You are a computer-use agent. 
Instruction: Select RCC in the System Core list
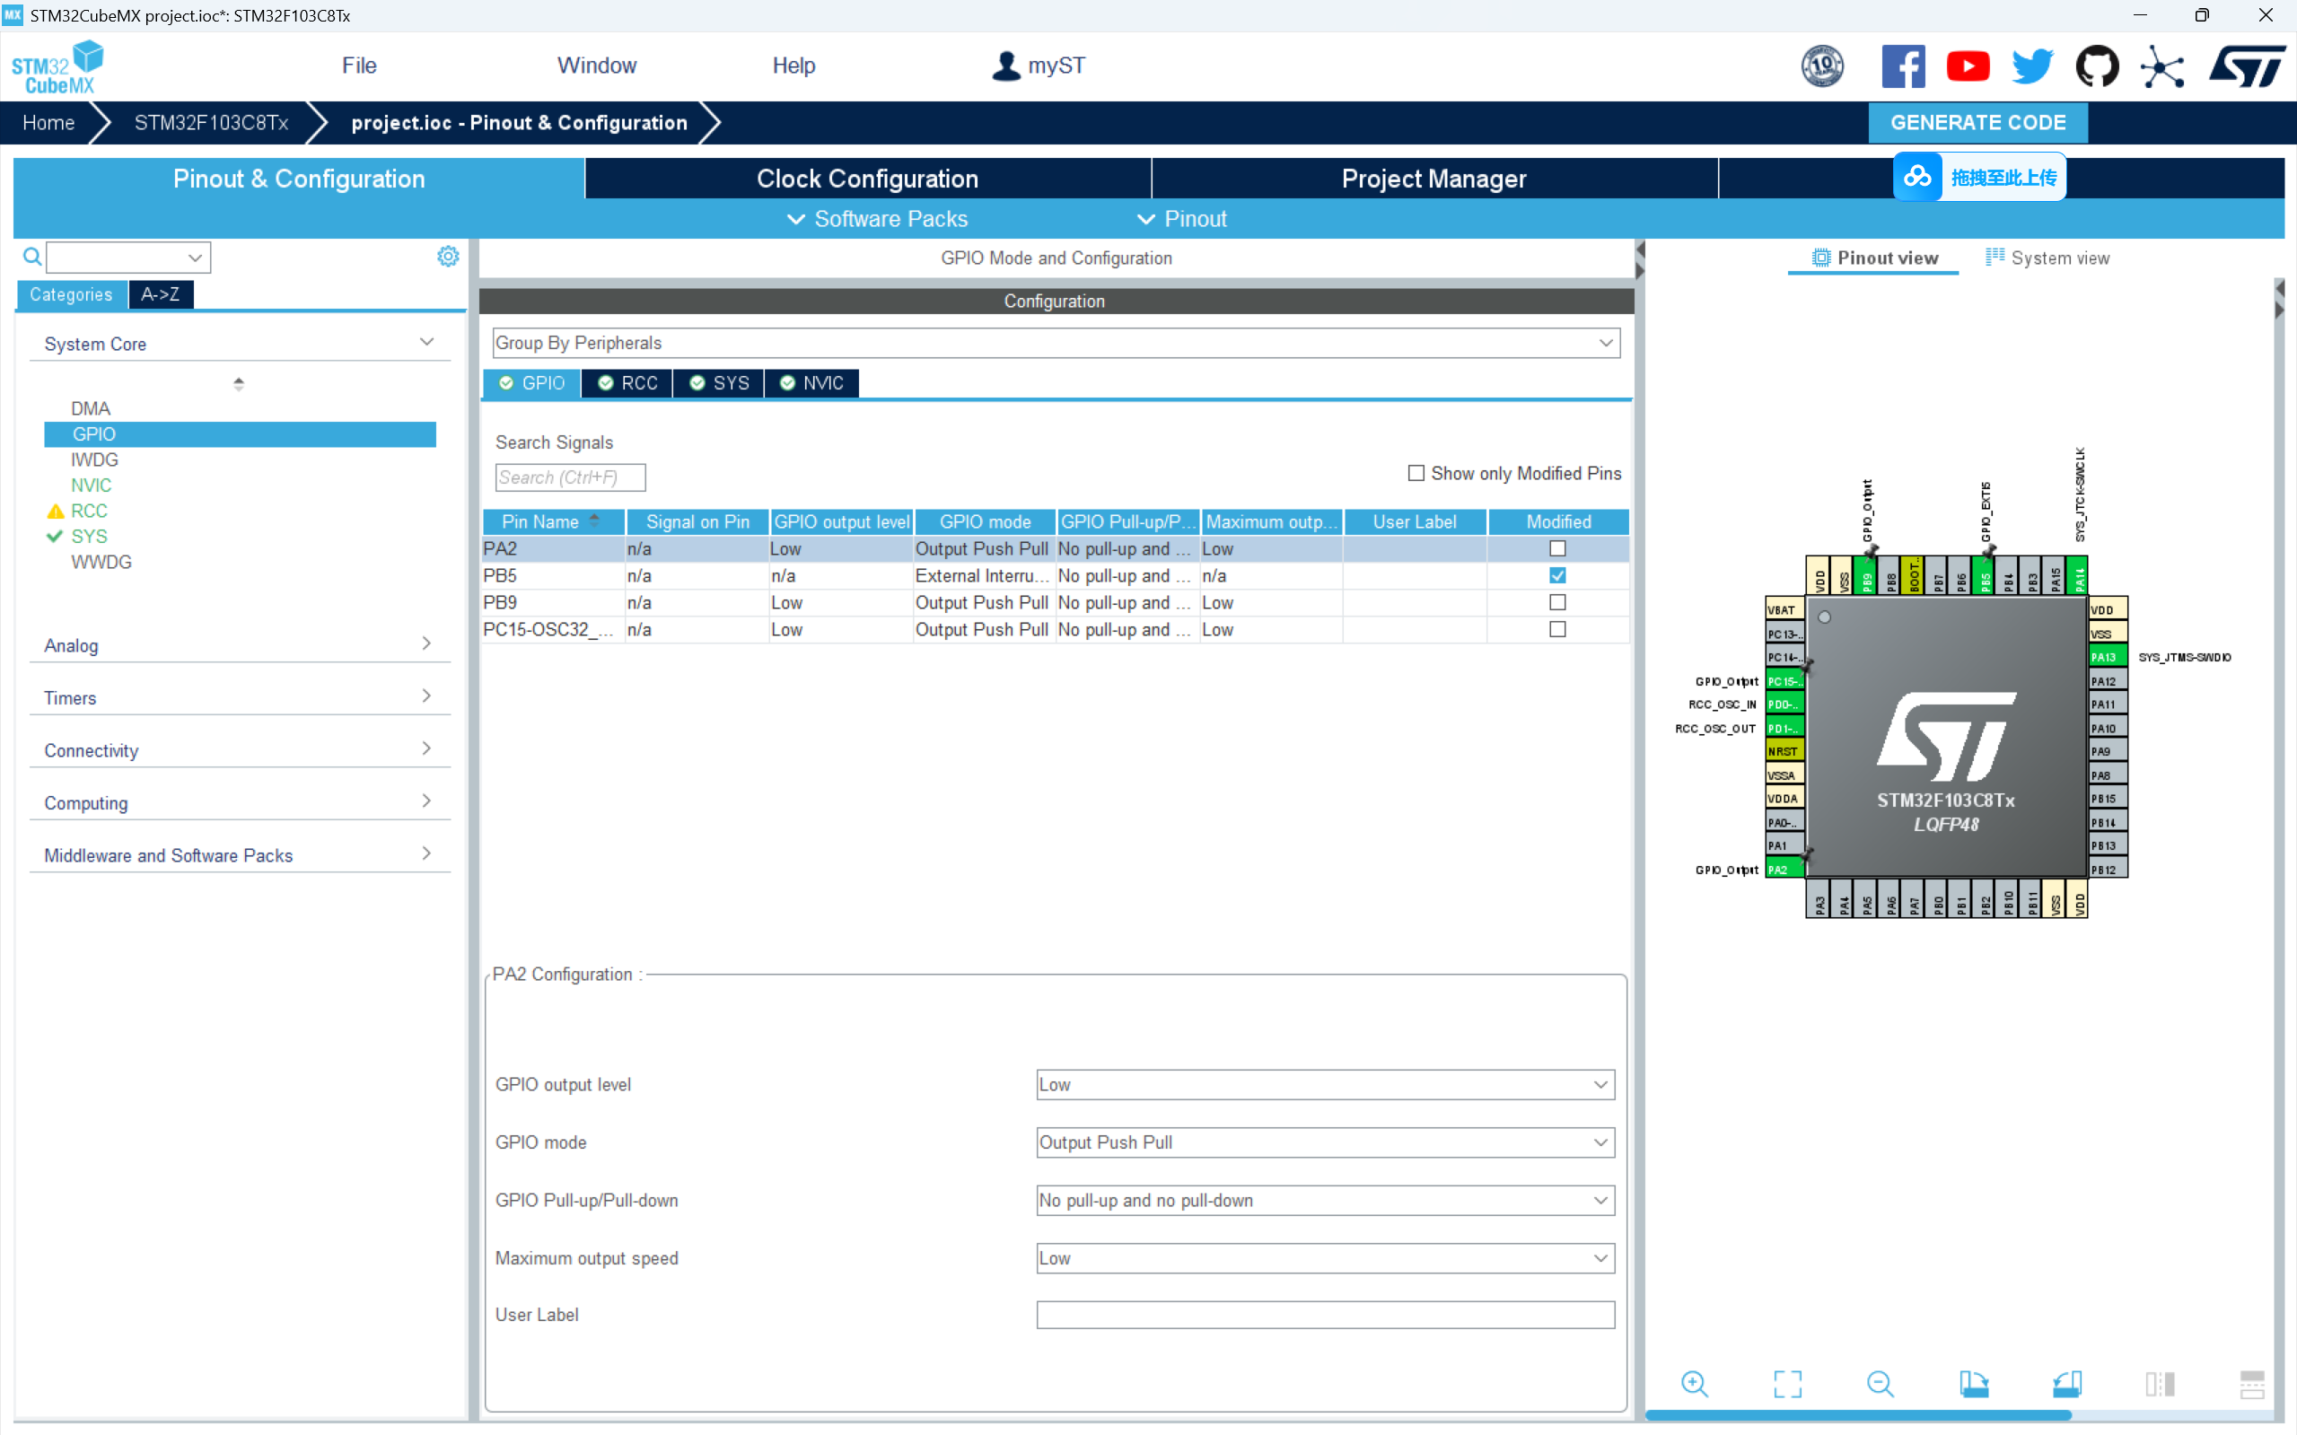(x=89, y=511)
